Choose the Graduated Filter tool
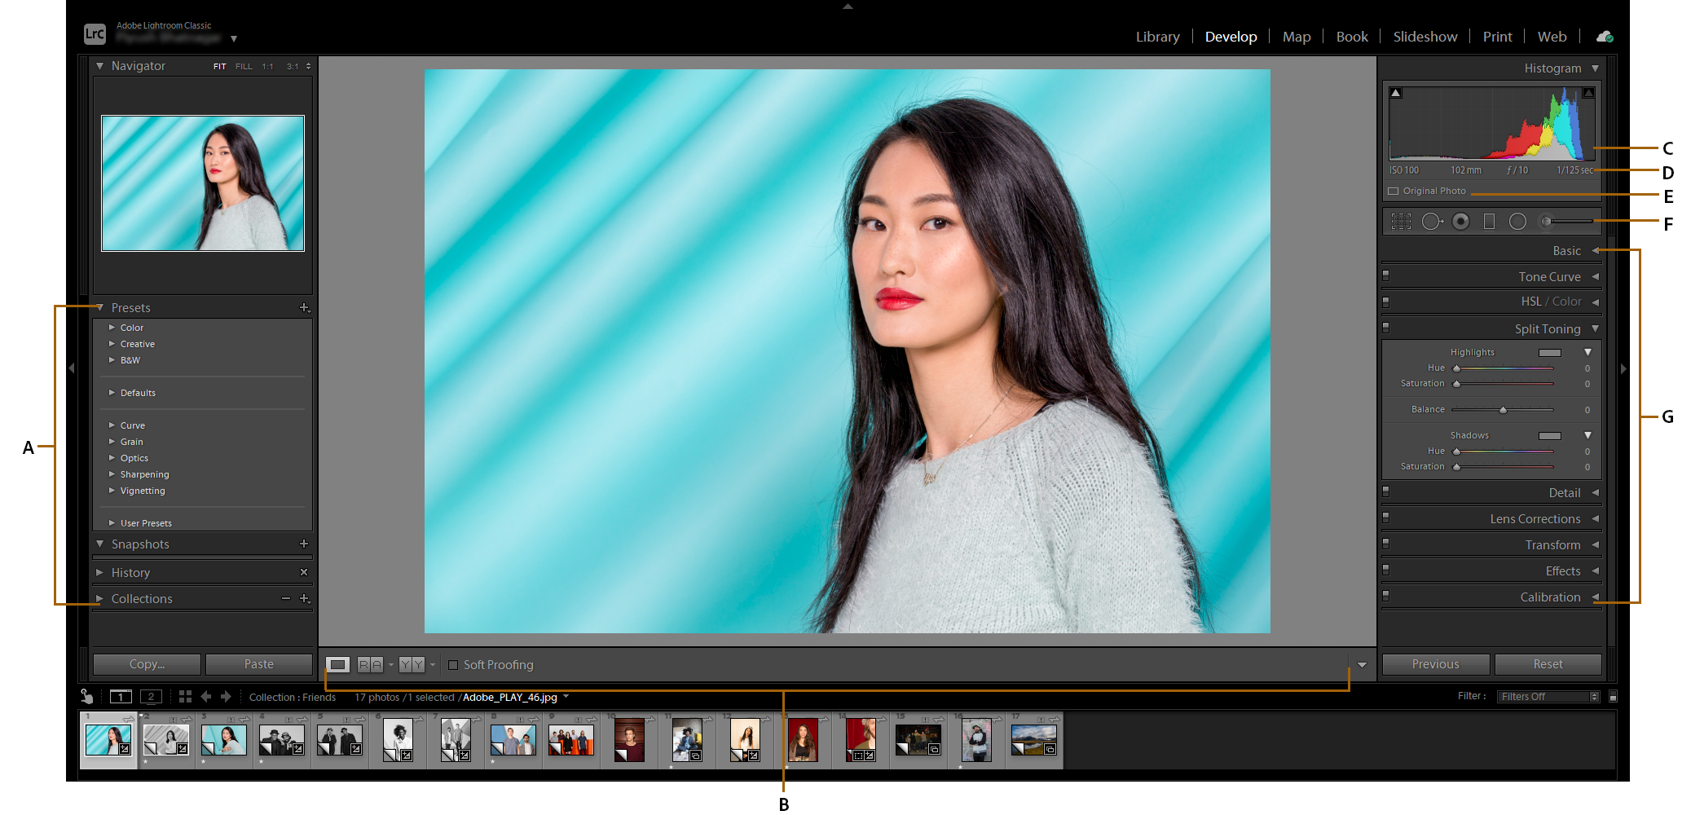This screenshot has height=815, width=1691. point(1489,222)
